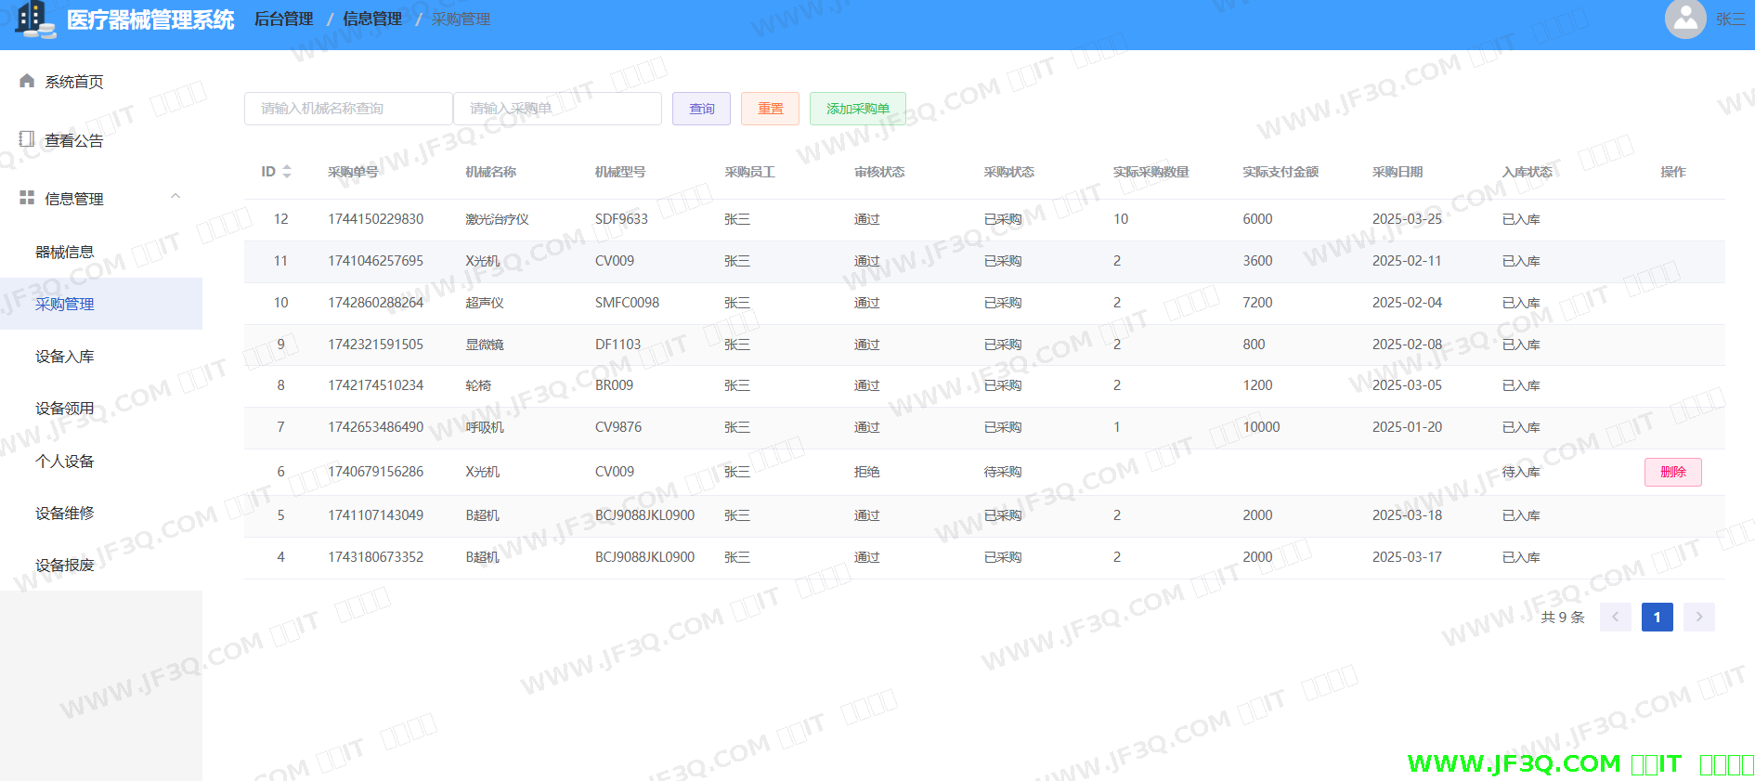This screenshot has height=781, width=1755.
Task: Open user menu labeled 张三
Action: [x=1730, y=20]
